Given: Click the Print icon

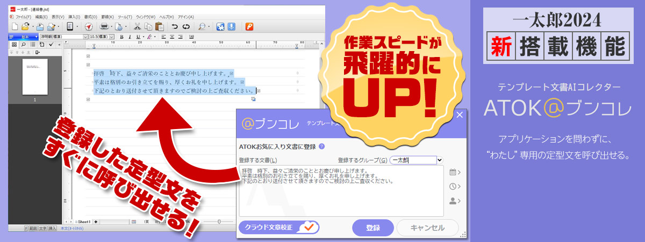Looking at the screenshot, I should (104, 26).
